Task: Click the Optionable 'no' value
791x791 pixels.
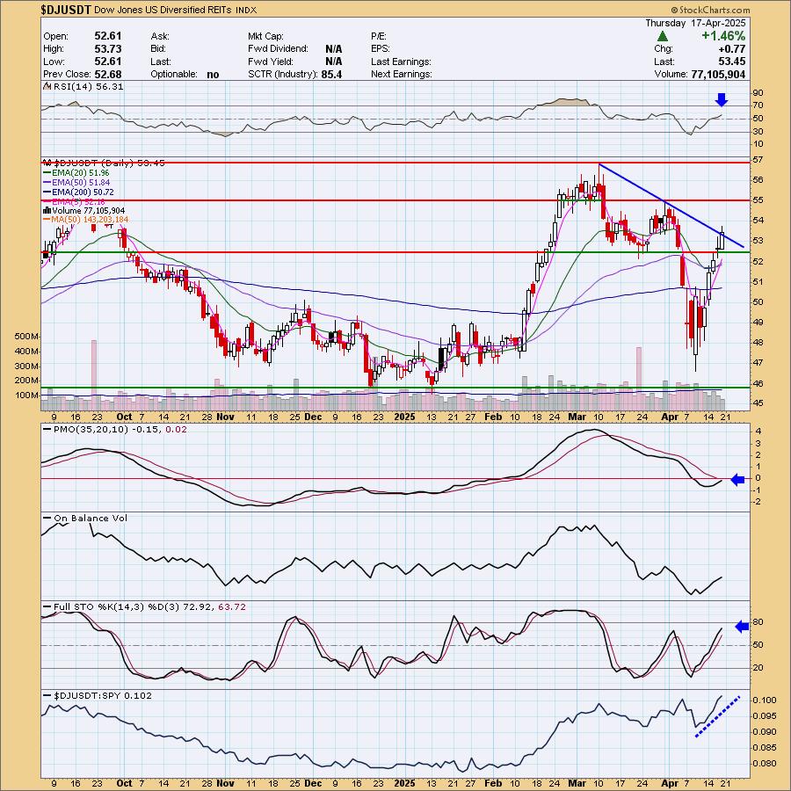Action: 213,75
